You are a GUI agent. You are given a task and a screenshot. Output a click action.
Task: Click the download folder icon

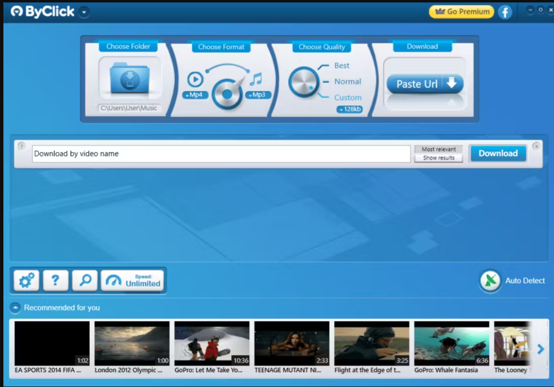130,78
